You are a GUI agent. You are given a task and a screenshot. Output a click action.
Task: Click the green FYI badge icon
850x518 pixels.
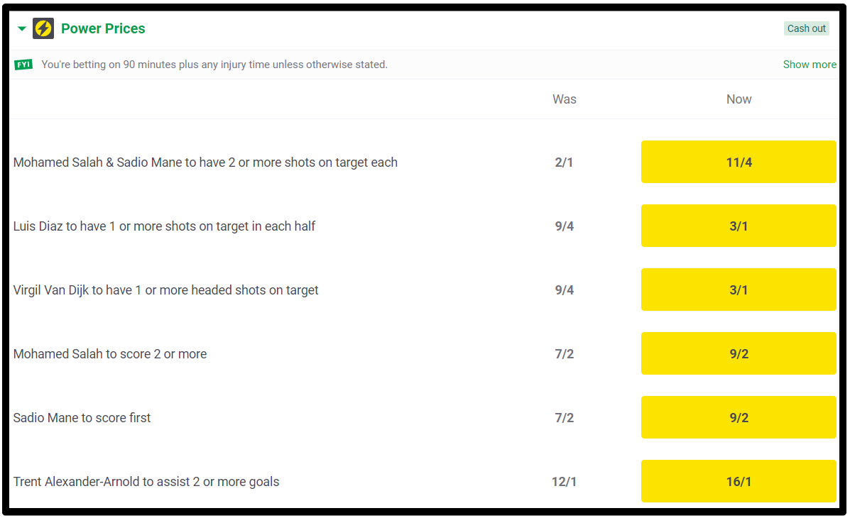click(x=23, y=65)
